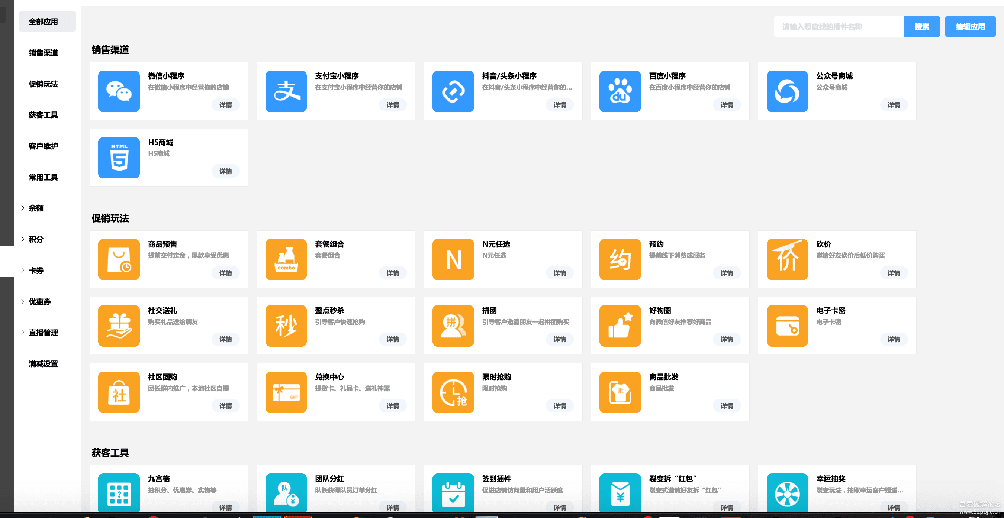Open the 公众号商城 icon

[787, 91]
